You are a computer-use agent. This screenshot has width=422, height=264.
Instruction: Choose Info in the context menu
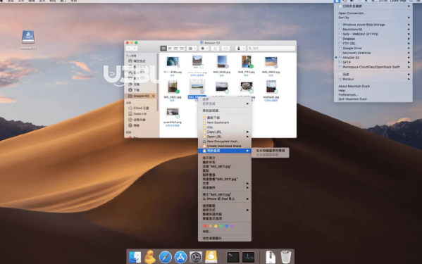tap(225, 127)
